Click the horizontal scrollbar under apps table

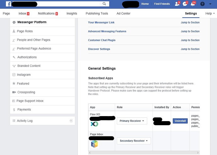click(x=143, y=152)
